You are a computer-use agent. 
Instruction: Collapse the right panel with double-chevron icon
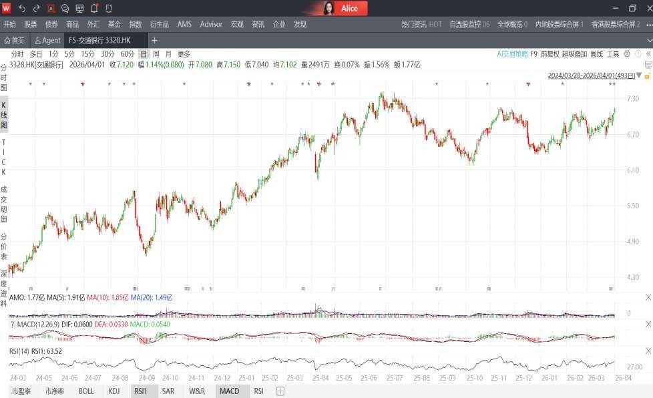pos(648,54)
